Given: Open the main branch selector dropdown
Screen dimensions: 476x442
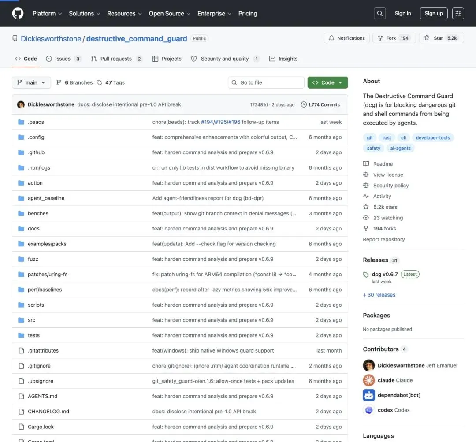Looking at the screenshot, I should 31,82.
